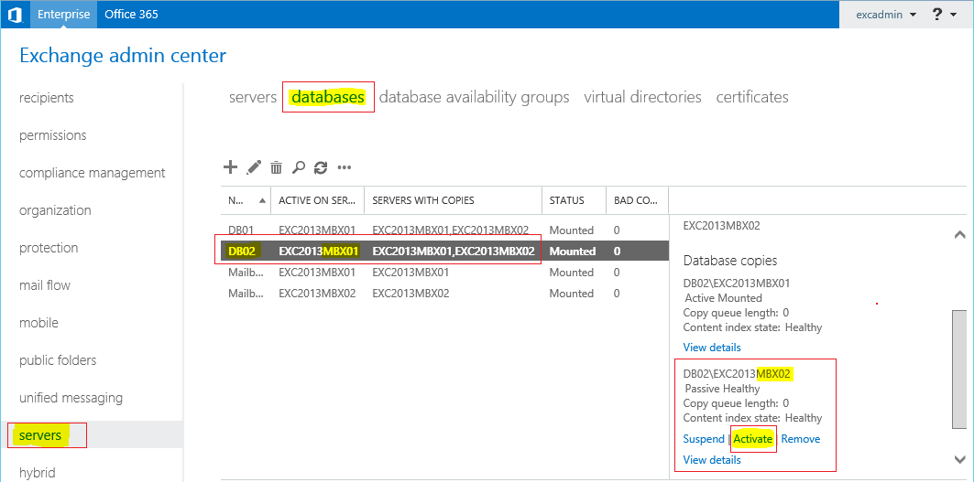Open unified messaging section
Image resolution: width=974 pixels, height=482 pixels.
(71, 398)
